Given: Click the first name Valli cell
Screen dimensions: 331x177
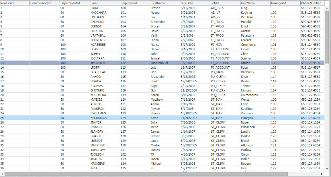Looking at the screenshot, I should tap(165, 35).
